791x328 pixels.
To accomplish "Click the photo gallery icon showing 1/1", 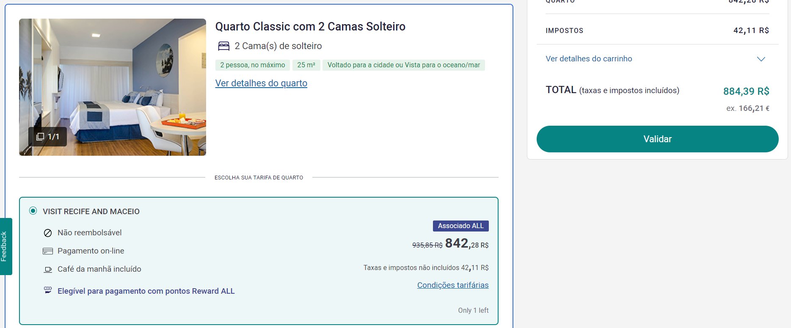I will (40, 137).
